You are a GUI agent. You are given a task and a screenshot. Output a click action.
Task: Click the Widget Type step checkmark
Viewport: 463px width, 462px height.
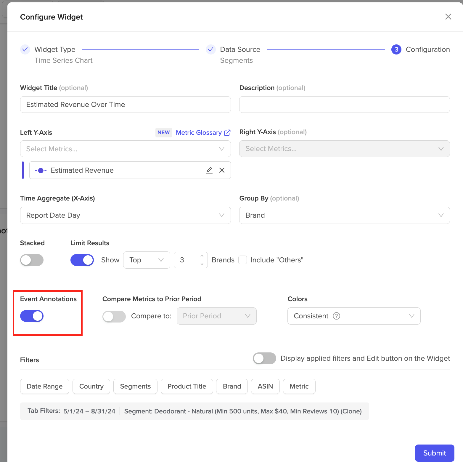click(25, 49)
